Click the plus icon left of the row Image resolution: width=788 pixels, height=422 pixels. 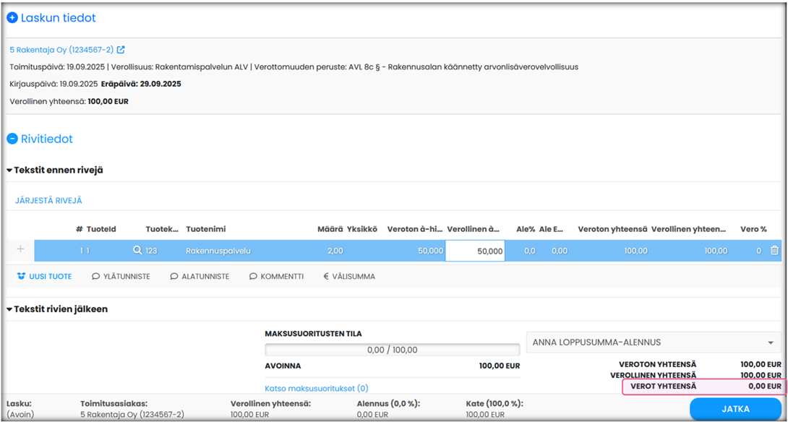(20, 249)
